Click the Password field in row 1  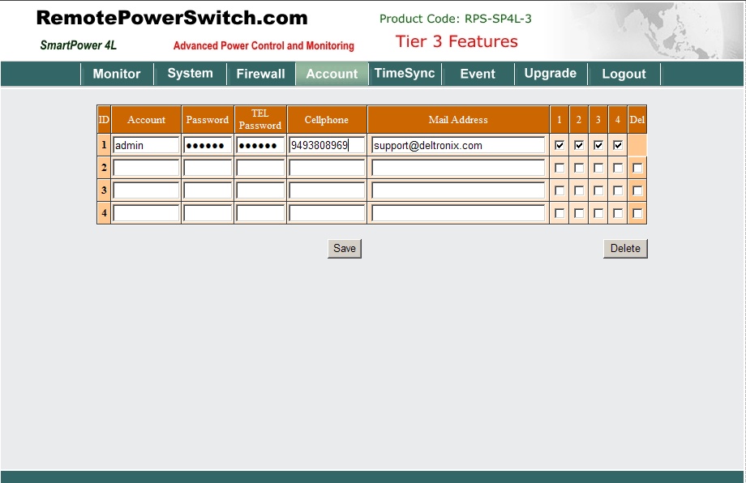pyautogui.click(x=208, y=145)
